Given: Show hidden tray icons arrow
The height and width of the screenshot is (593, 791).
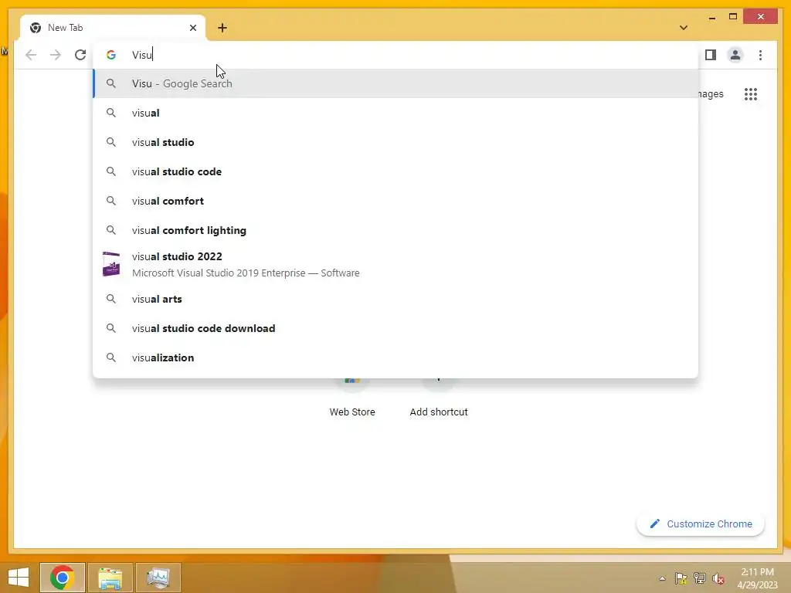Looking at the screenshot, I should (x=662, y=578).
